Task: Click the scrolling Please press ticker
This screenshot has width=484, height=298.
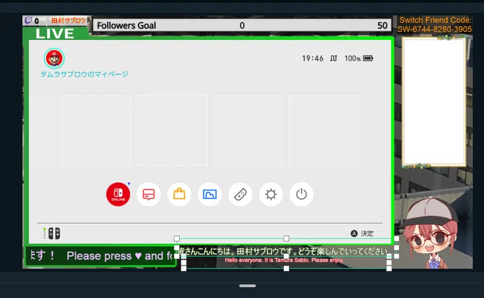Action: (100, 256)
